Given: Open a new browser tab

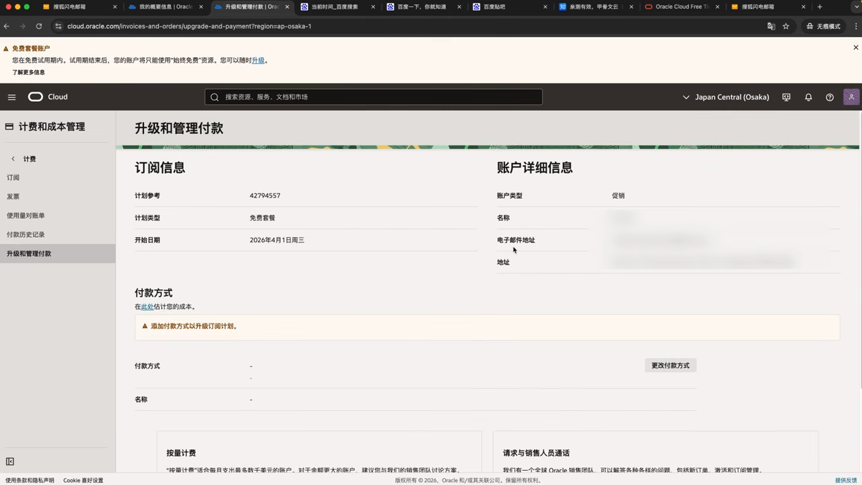Looking at the screenshot, I should [820, 7].
